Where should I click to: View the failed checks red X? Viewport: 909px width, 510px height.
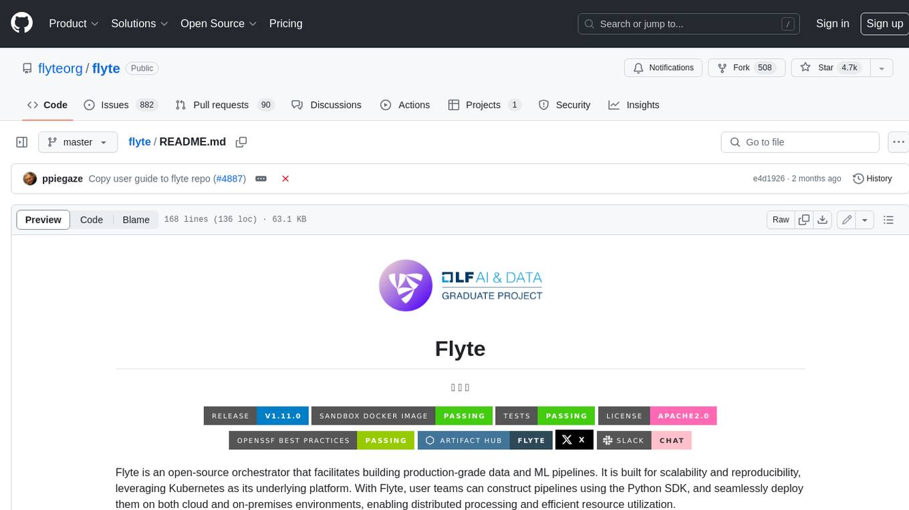pyautogui.click(x=285, y=179)
